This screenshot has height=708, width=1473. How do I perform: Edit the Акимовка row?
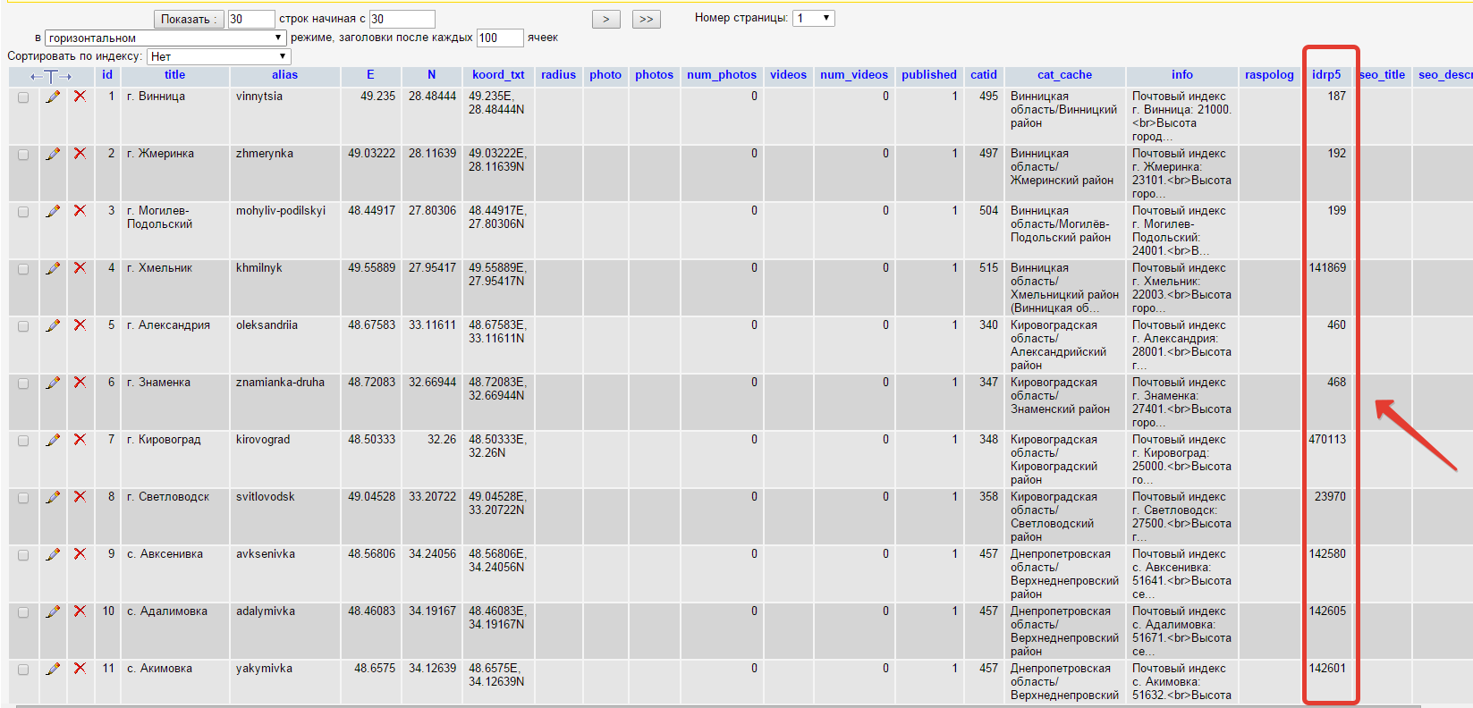coord(53,669)
